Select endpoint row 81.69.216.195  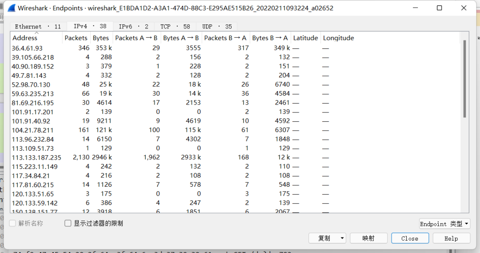235,103
